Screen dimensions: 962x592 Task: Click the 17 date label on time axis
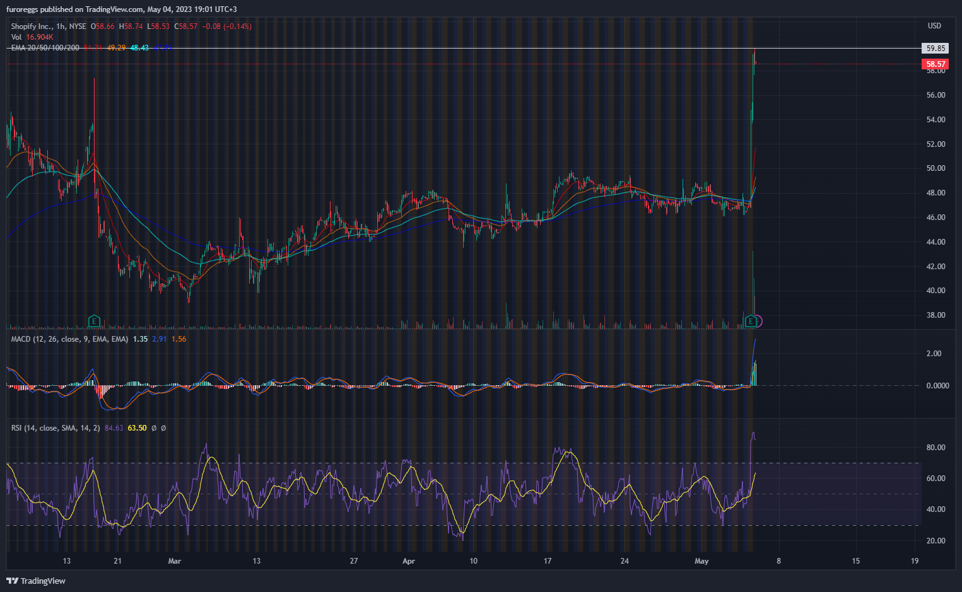click(x=548, y=561)
